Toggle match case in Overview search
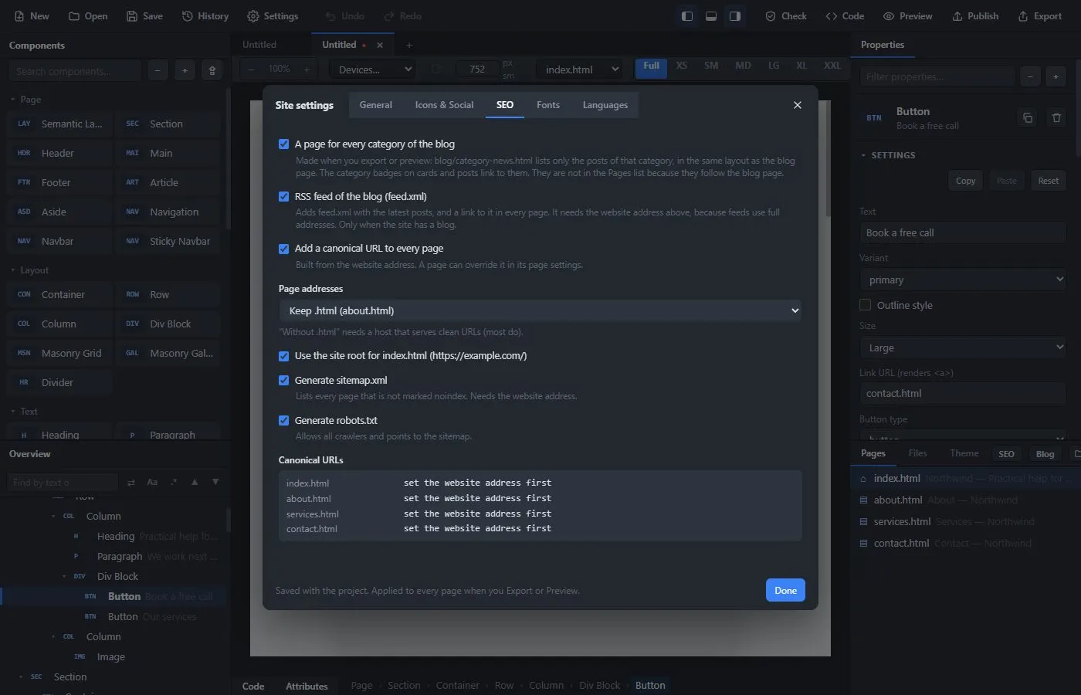 pyautogui.click(x=152, y=483)
